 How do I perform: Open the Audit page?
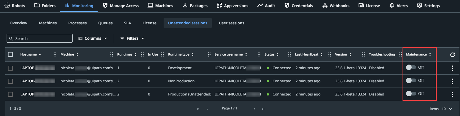coord(266,5)
